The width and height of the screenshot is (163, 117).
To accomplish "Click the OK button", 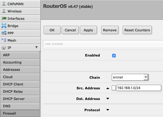I will (x=52, y=30).
